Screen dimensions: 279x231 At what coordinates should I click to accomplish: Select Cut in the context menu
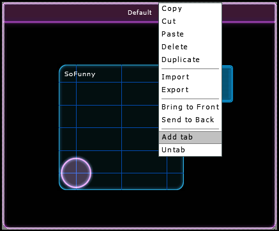tap(190, 21)
